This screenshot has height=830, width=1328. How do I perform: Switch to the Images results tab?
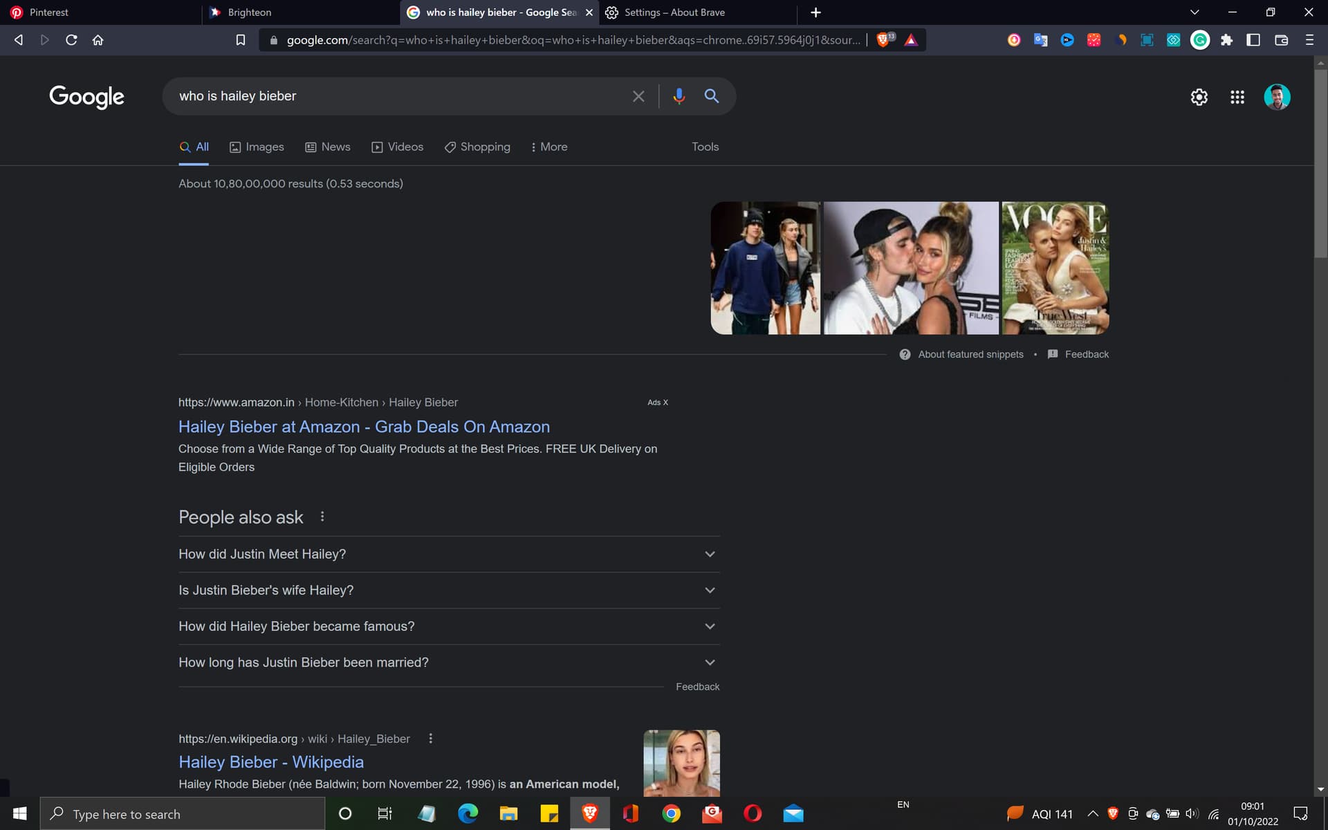click(x=257, y=147)
